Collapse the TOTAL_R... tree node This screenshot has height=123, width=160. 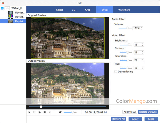2,8
